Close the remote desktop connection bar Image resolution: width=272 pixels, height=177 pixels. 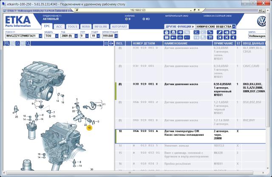pos(199,10)
